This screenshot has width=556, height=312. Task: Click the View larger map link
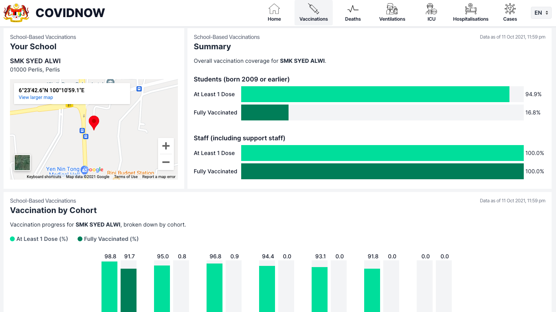click(x=36, y=97)
